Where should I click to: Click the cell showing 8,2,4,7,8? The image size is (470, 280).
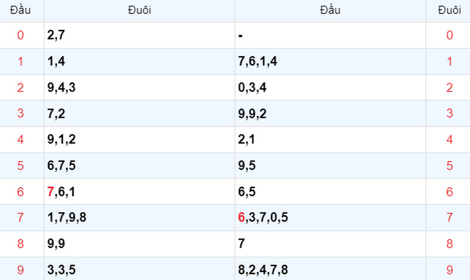click(x=330, y=269)
